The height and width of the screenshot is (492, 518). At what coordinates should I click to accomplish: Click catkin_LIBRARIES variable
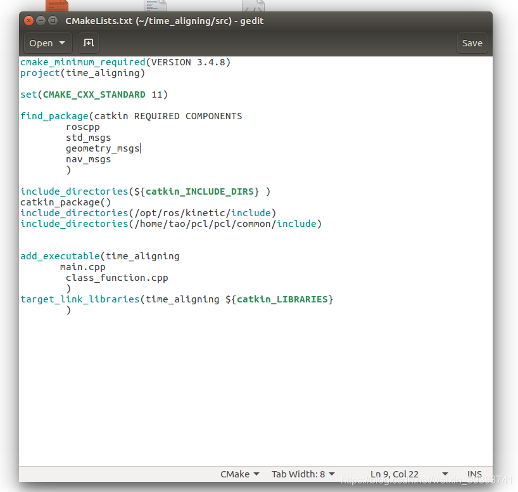coord(282,299)
